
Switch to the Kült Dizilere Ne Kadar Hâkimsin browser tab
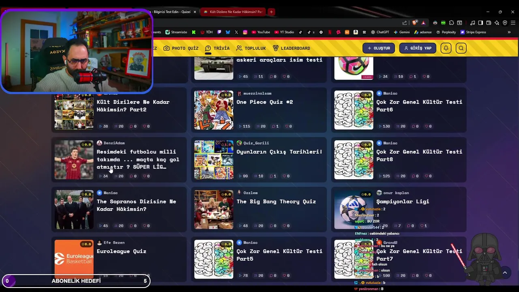coord(233,12)
